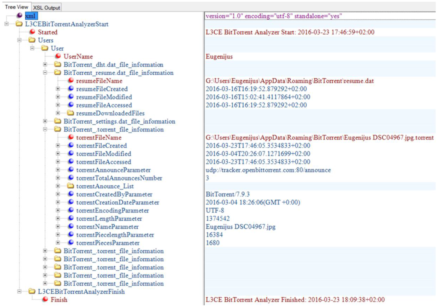Click the red ball icon beside UserName
Screen dimensions: 438x307
click(x=58, y=56)
